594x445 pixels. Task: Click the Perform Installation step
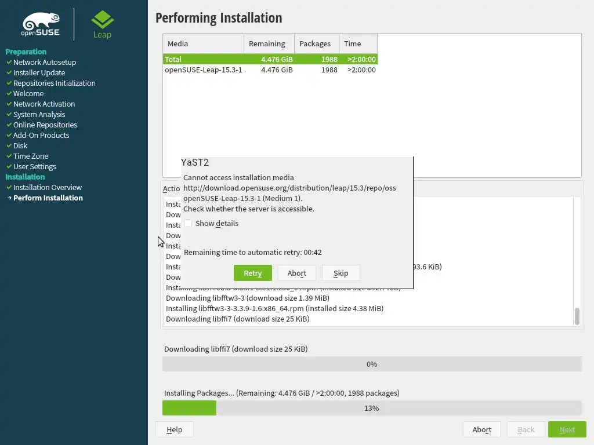[48, 198]
